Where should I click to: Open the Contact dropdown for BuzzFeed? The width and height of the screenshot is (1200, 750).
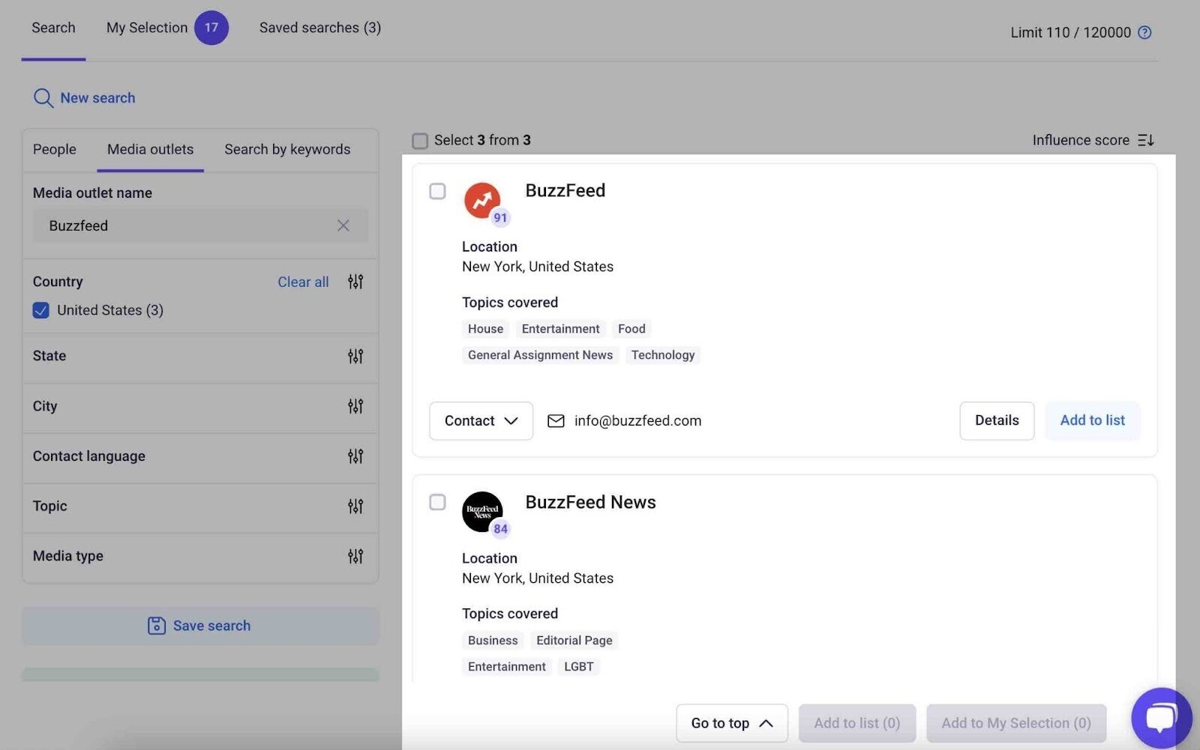click(481, 421)
